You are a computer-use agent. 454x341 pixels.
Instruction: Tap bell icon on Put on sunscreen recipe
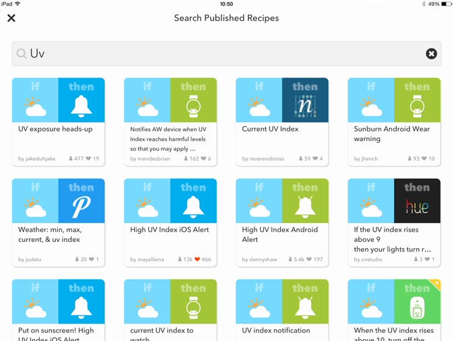point(82,307)
